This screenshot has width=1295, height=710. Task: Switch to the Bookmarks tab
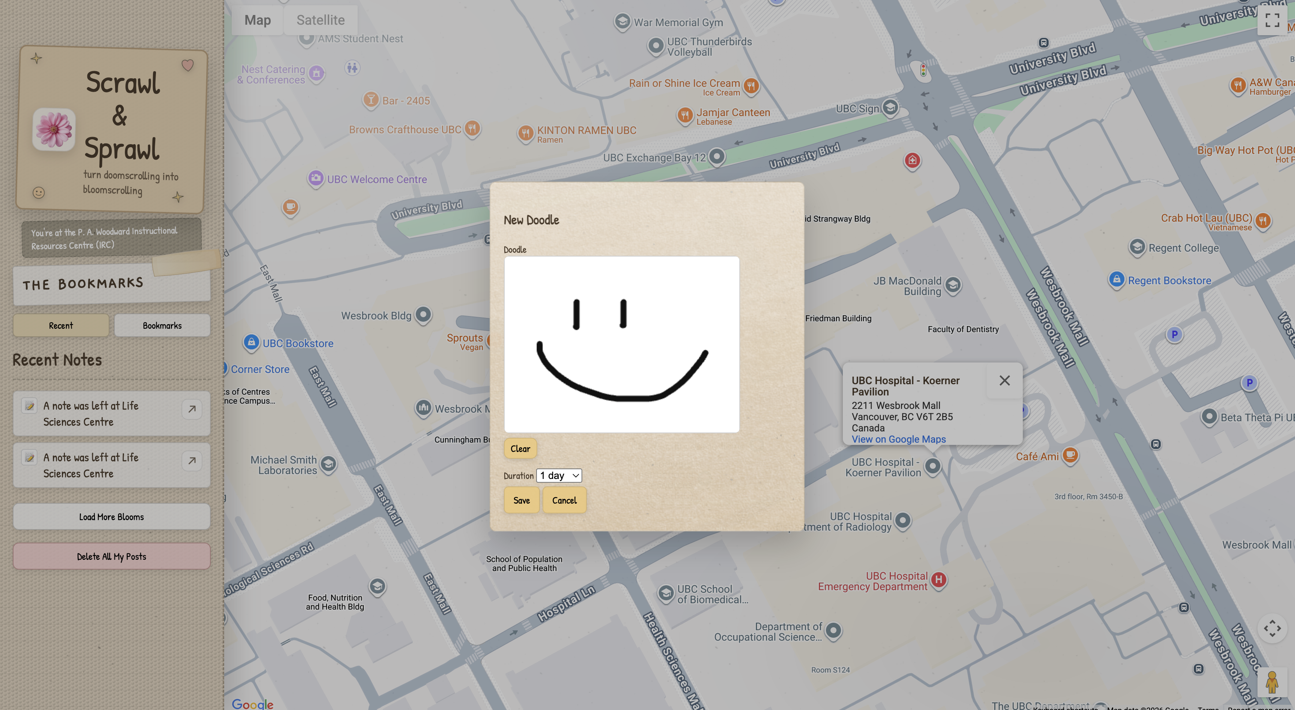coord(162,325)
